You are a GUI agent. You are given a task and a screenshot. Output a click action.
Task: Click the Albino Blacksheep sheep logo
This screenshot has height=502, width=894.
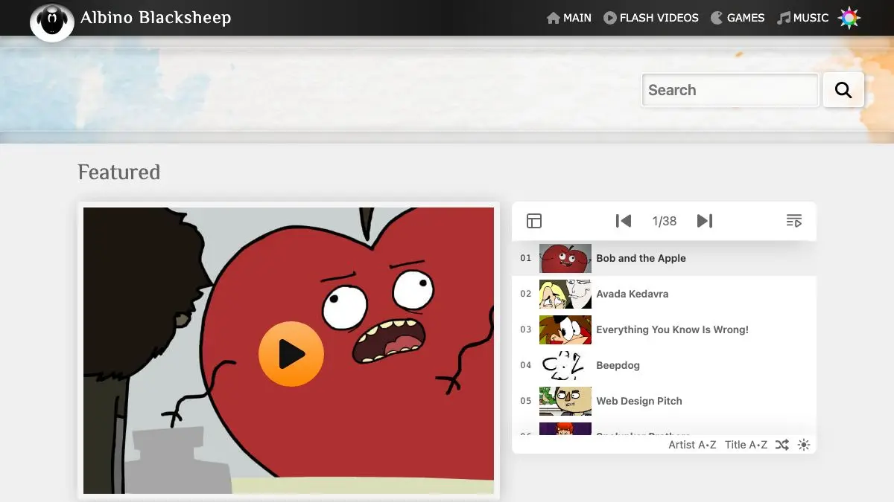[x=52, y=22]
